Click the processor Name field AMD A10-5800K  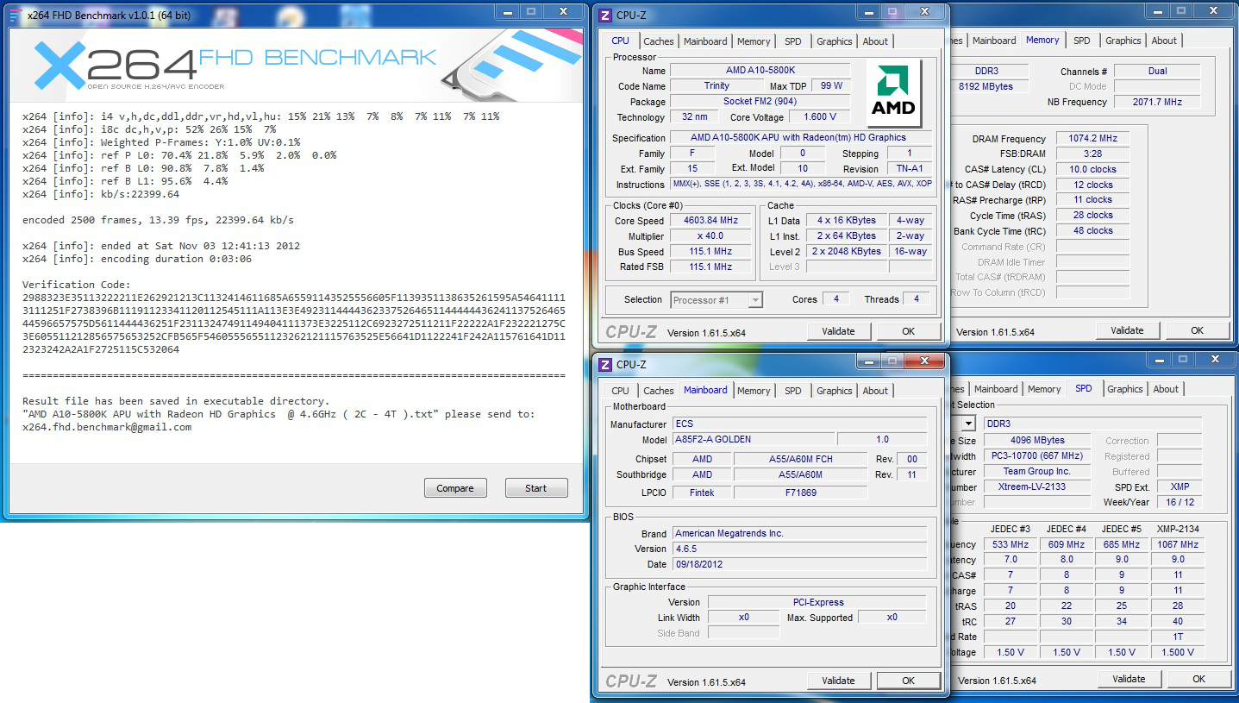pos(760,70)
